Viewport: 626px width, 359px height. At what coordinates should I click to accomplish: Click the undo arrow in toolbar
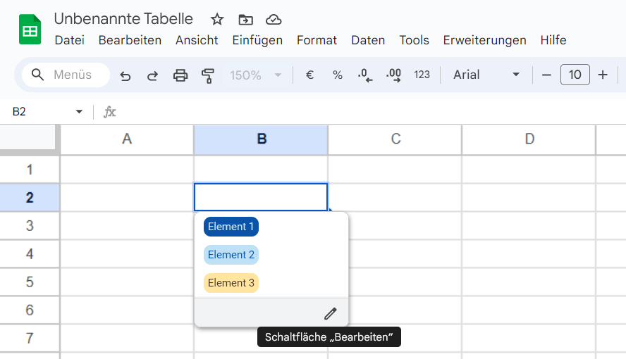pos(125,75)
